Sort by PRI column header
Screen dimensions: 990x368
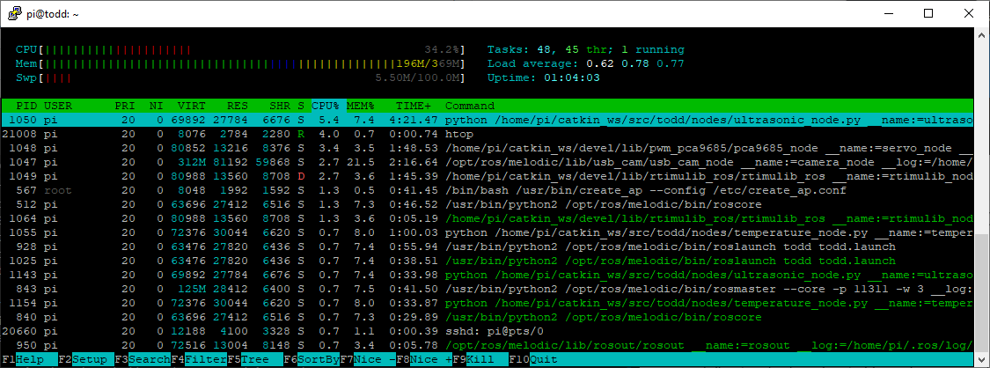point(125,106)
